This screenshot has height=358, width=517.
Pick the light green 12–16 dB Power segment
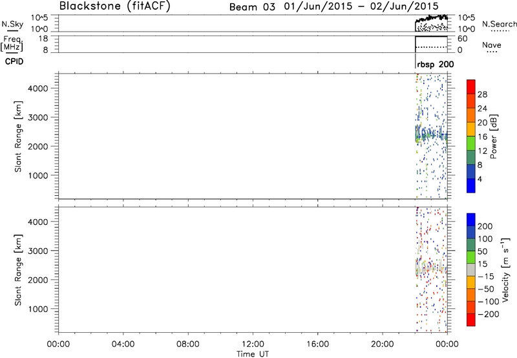click(471, 143)
